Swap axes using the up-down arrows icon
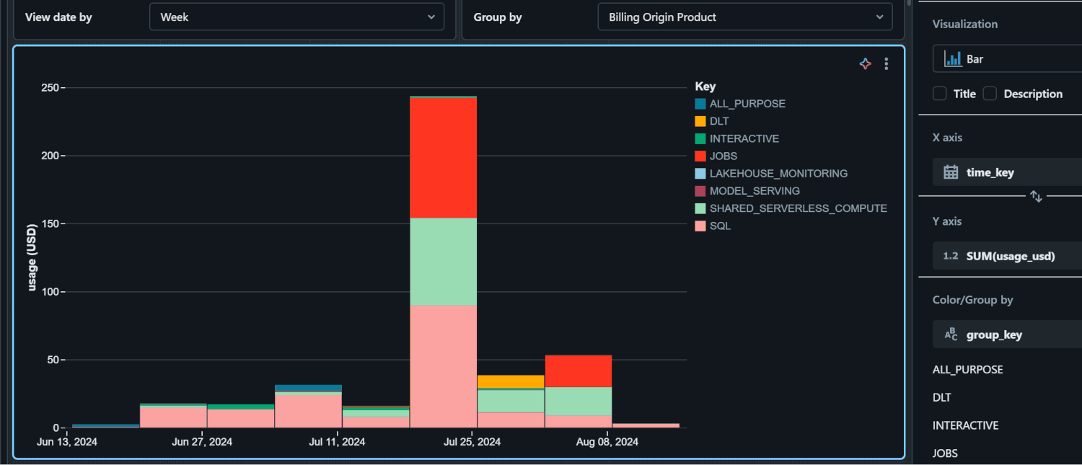Screen dimensions: 1082x465 (x=1037, y=196)
